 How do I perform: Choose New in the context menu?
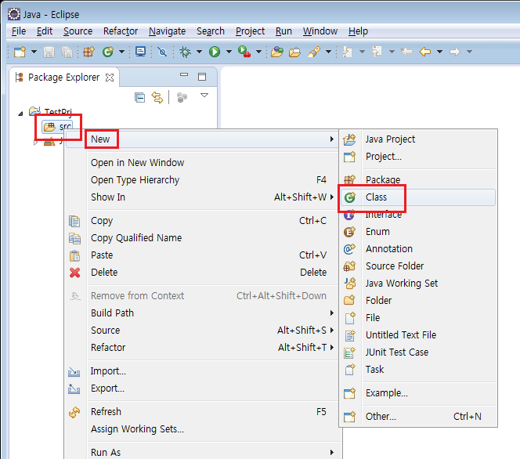202,139
